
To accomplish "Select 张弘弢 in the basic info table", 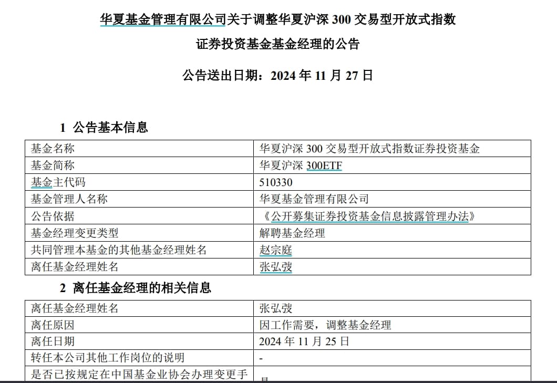I will [275, 266].
